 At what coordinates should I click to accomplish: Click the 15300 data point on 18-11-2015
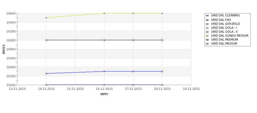pos(162,71)
